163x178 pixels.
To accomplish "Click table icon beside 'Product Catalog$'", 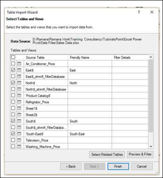I will tap(19, 96).
